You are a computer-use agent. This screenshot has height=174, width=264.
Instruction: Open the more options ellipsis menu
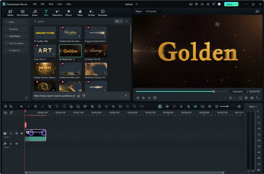coord(126,21)
